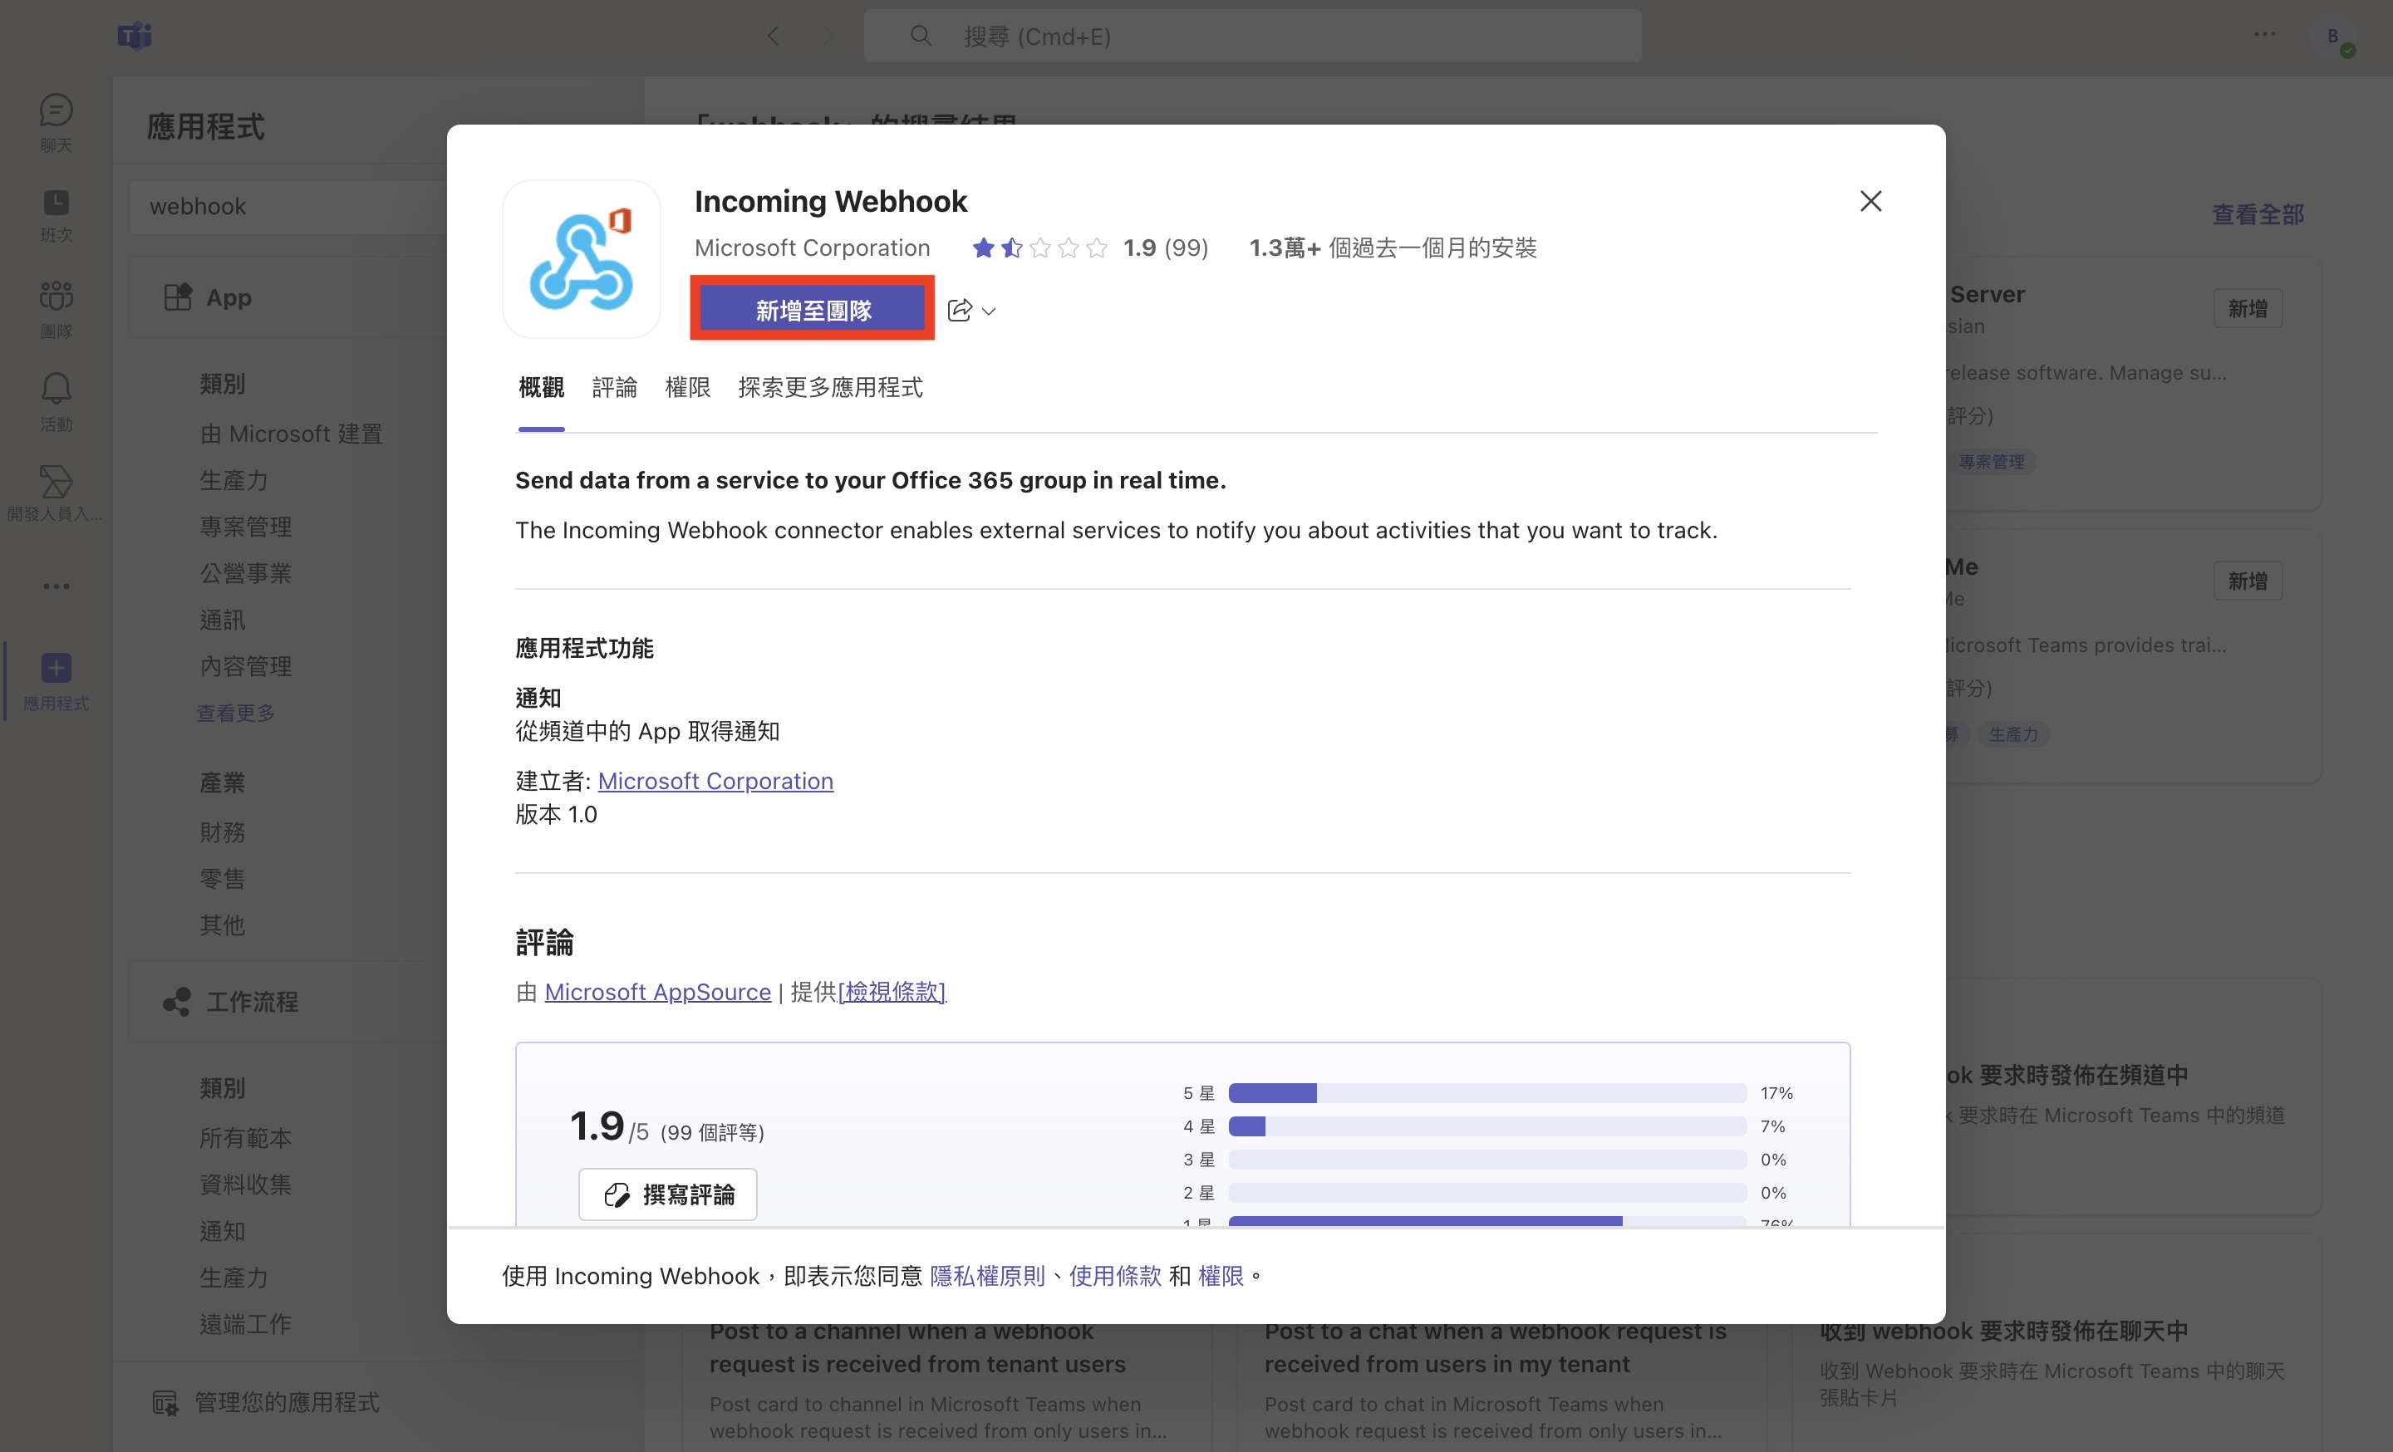Screen dimensions: 2393x1452
Task: Click the 撰寫評論 write review button
Action: click(668, 1194)
